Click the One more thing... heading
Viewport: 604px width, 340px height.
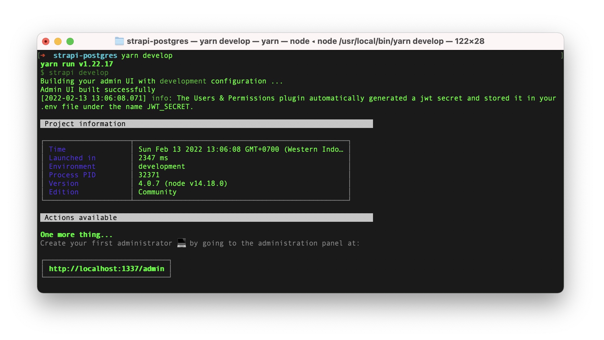point(76,235)
